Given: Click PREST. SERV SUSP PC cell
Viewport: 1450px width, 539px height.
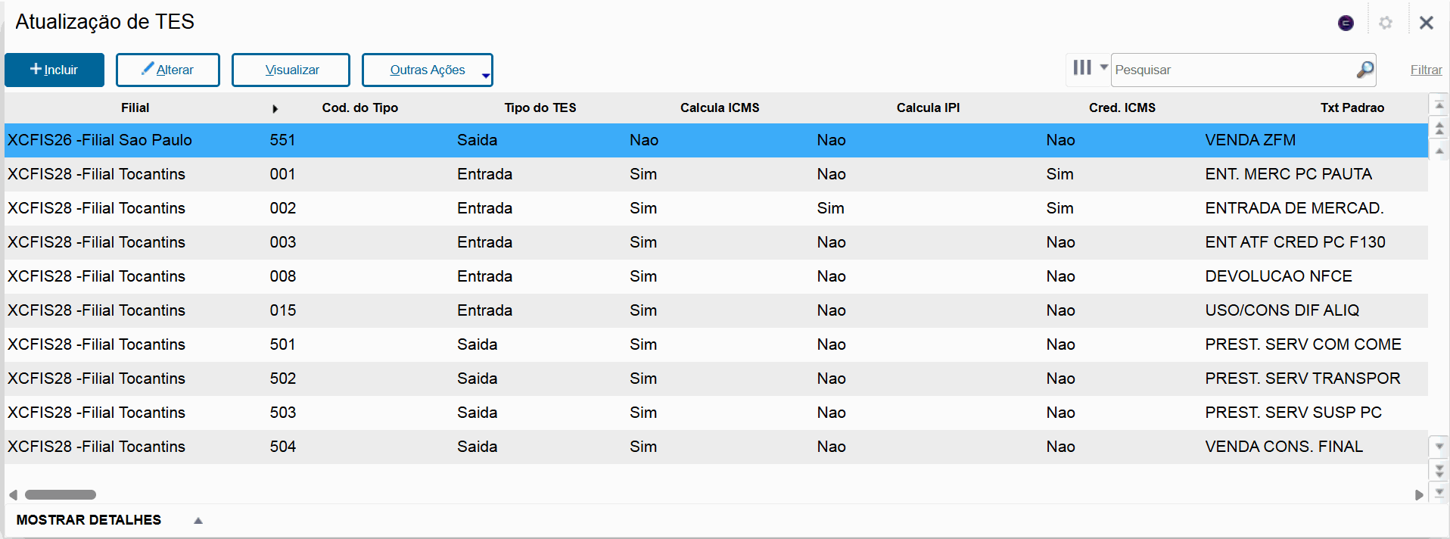Looking at the screenshot, I should [x=1293, y=413].
